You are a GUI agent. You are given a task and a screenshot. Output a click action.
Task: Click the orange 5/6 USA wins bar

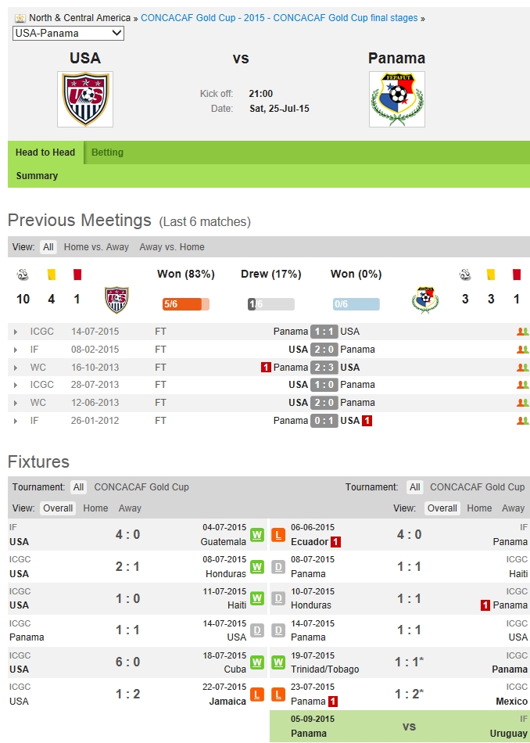pyautogui.click(x=185, y=304)
